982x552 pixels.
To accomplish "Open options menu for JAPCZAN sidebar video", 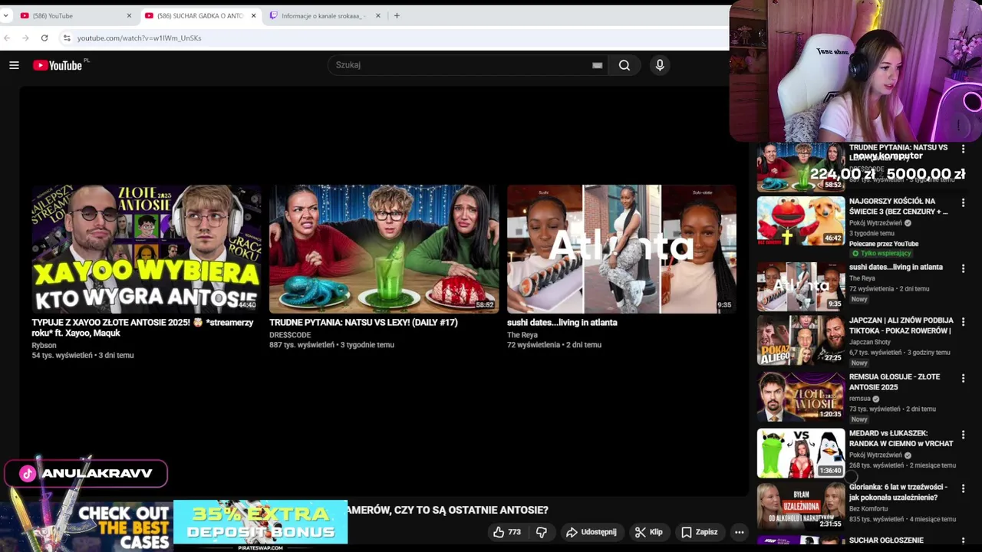I will (x=963, y=323).
